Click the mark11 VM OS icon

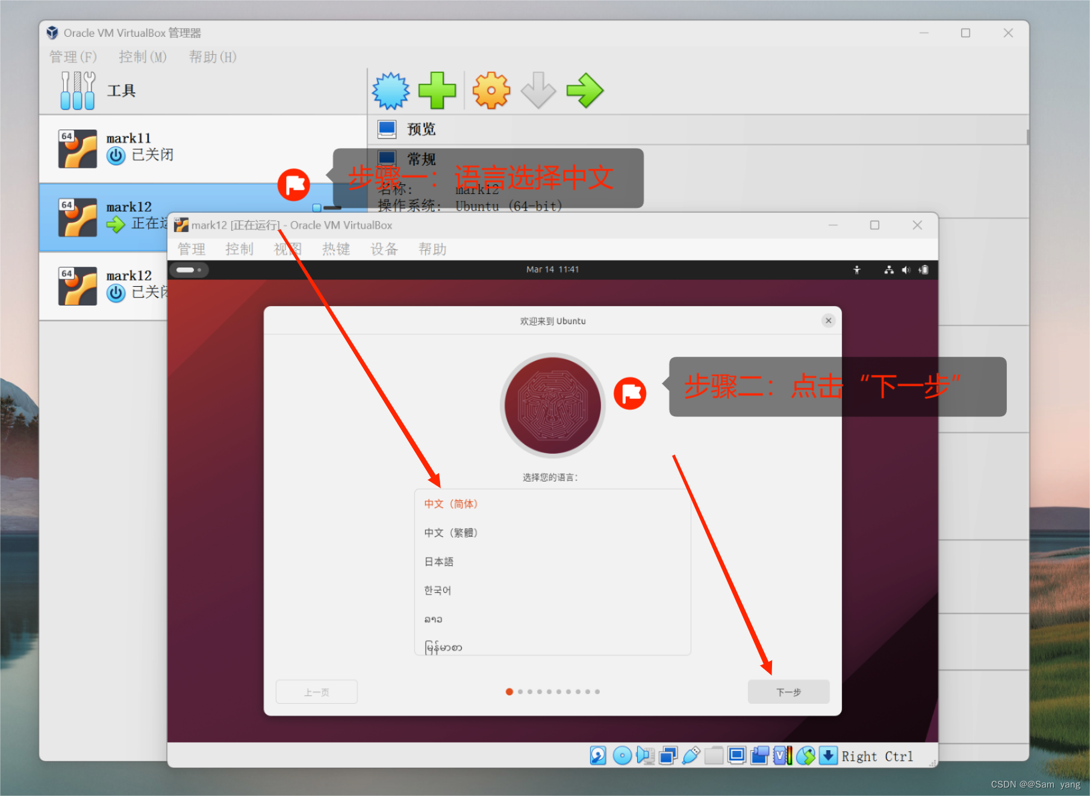pyautogui.click(x=78, y=149)
